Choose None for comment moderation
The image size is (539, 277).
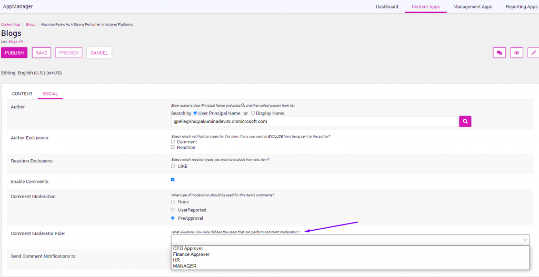click(x=173, y=202)
